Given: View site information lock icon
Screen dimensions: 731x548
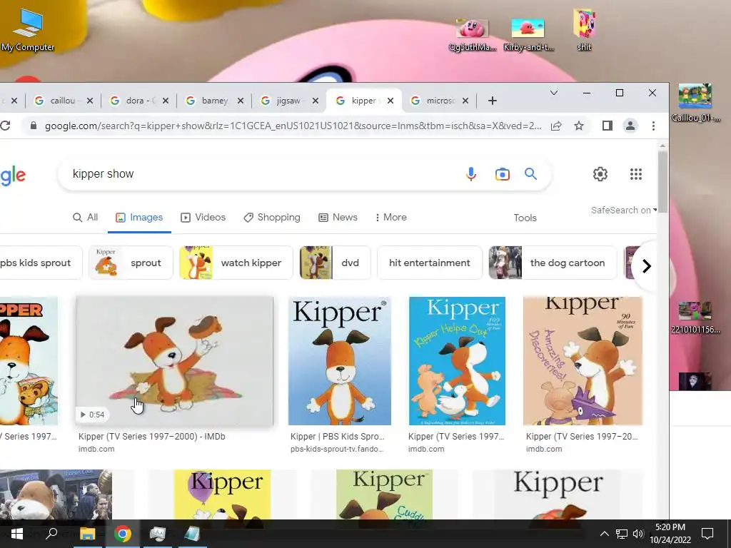Looking at the screenshot, I should point(33,126).
